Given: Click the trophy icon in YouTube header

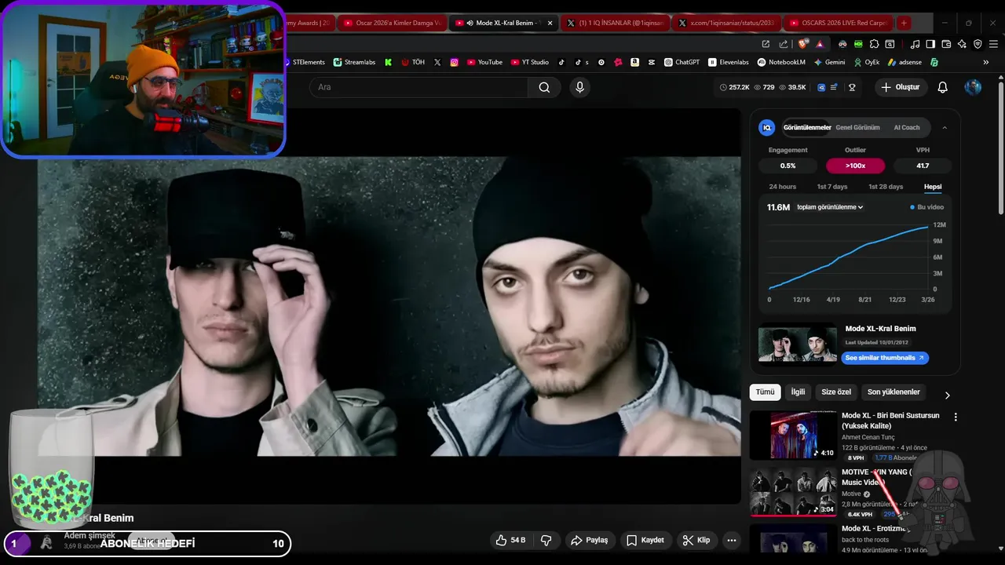Looking at the screenshot, I should click(852, 87).
